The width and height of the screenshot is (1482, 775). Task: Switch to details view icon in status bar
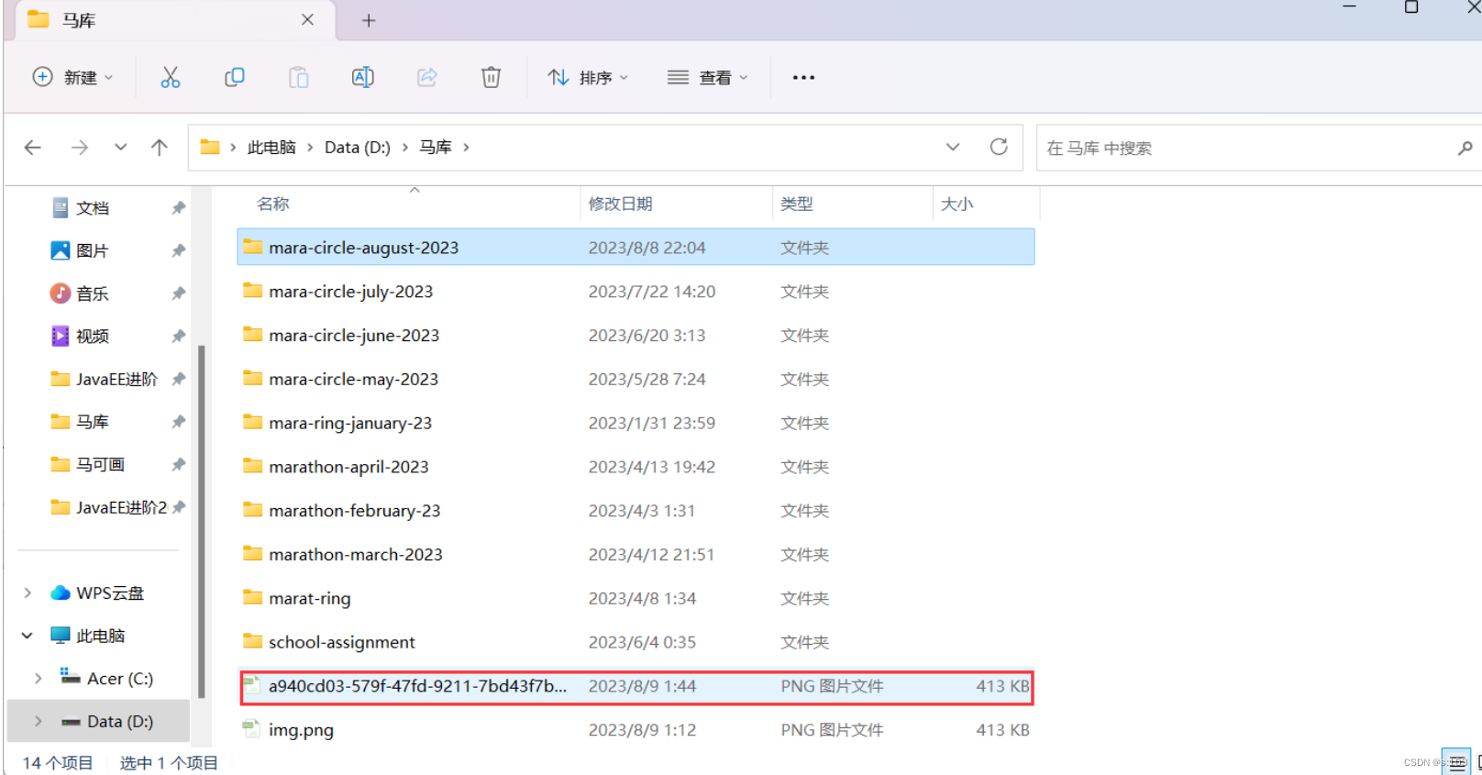pos(1457,763)
